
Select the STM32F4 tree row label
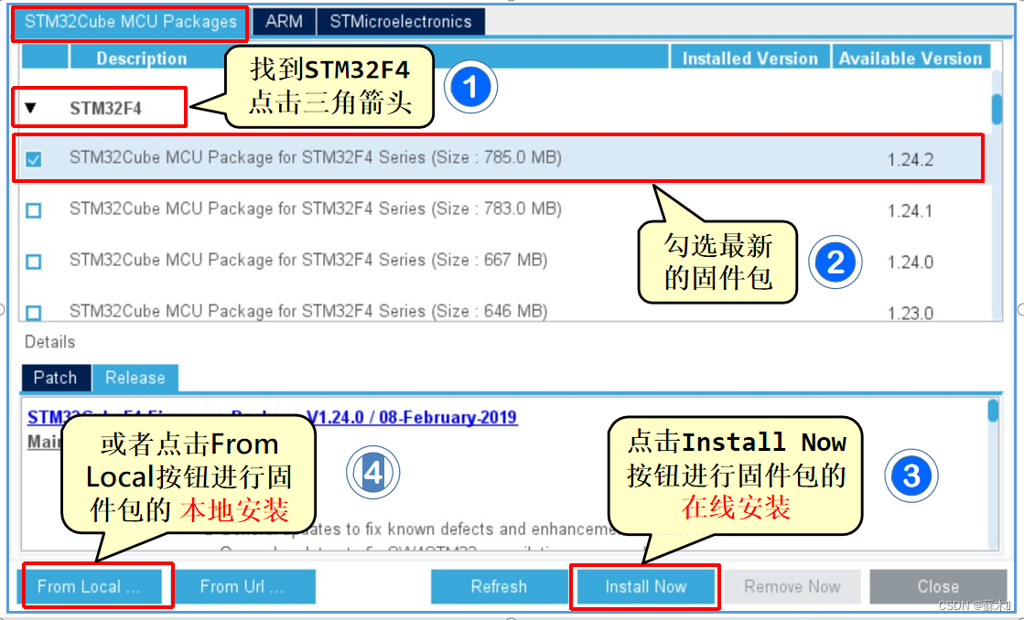106,108
